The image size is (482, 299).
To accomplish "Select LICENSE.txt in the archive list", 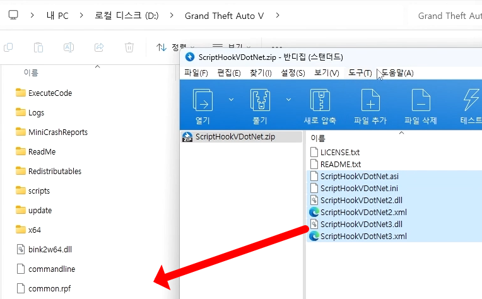I will coord(339,152).
